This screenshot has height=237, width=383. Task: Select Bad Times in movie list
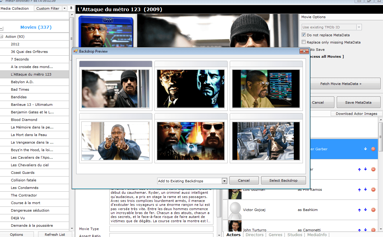[x=34, y=89]
